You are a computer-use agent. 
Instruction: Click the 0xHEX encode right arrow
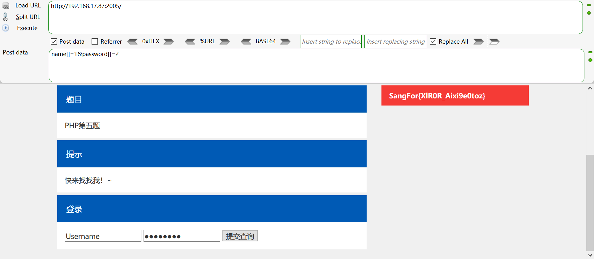[x=169, y=41]
